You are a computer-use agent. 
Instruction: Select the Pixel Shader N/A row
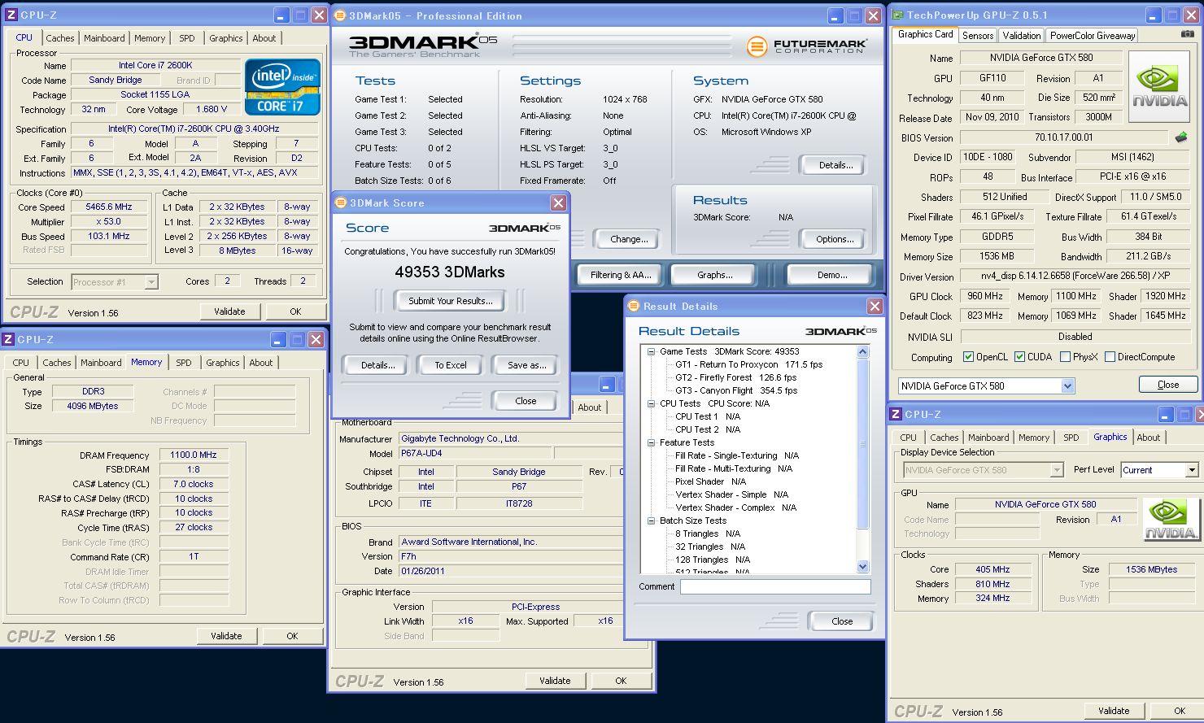712,481
